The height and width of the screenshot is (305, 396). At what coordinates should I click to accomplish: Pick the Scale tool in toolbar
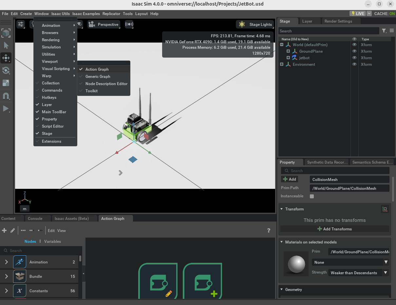(6, 83)
